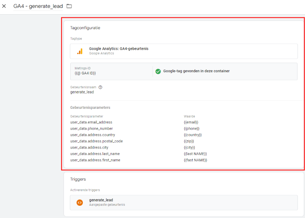Select the Google Analytics: GA4-gebeurtenis tag type
Screen dimensions: 305x218
[x=118, y=49]
